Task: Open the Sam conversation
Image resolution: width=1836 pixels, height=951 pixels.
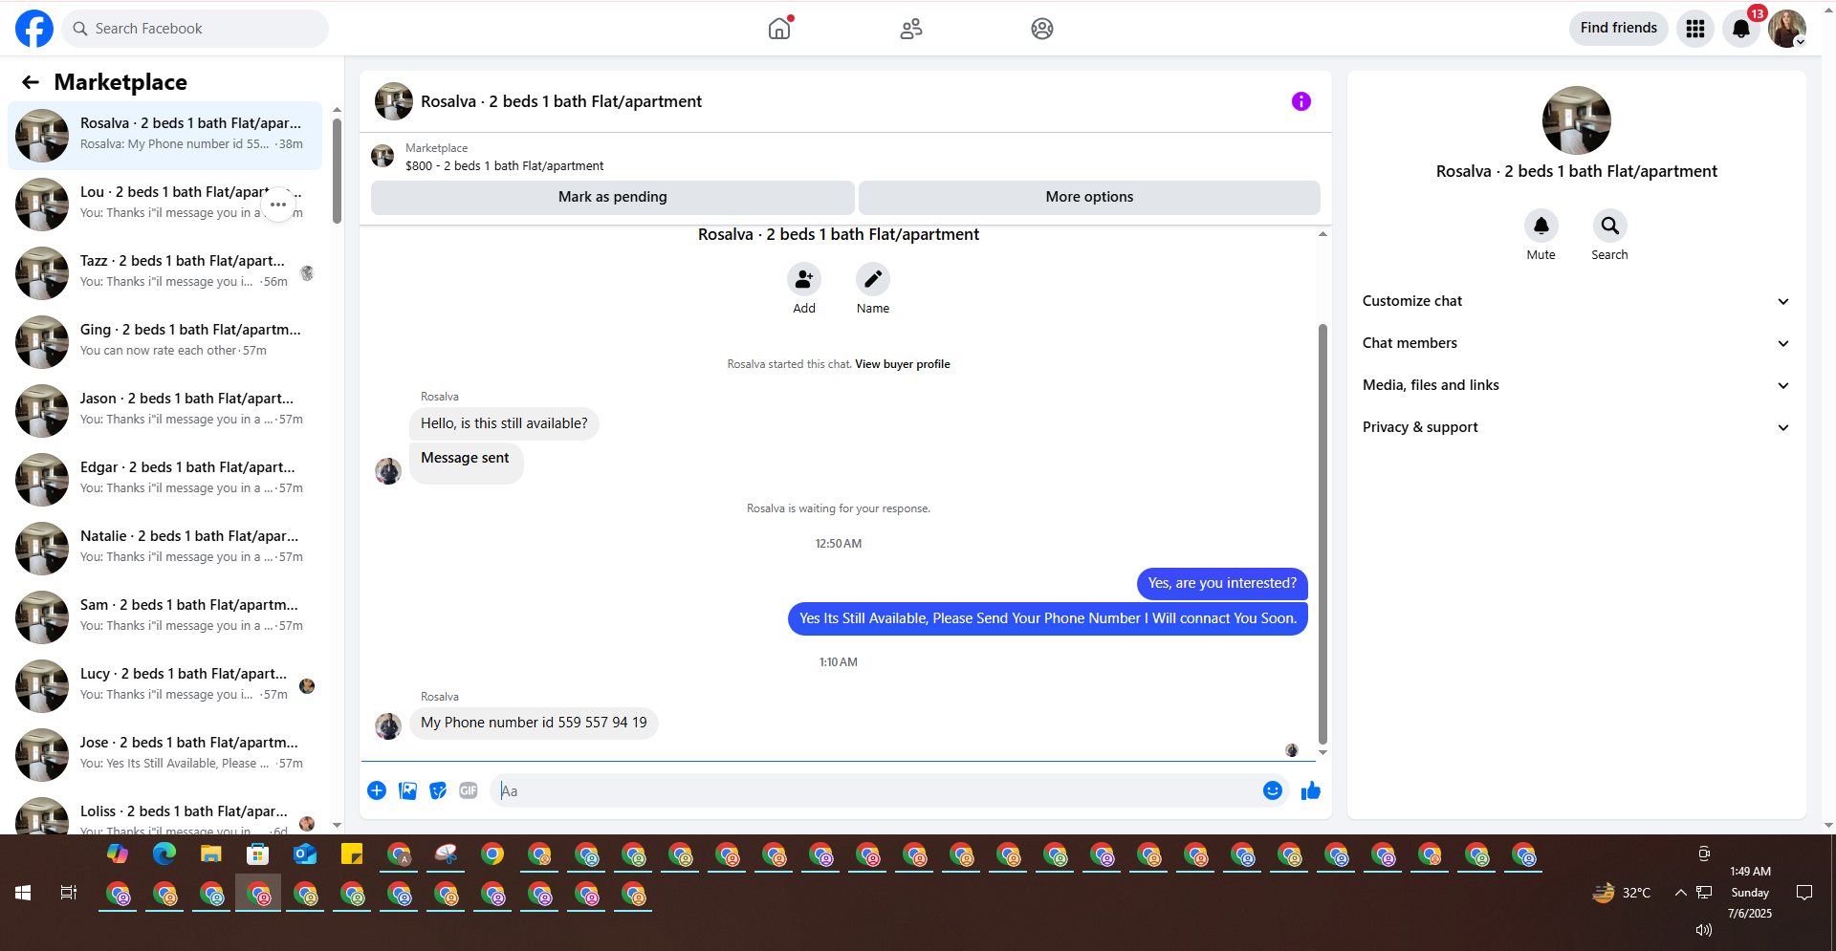Action: (165, 617)
